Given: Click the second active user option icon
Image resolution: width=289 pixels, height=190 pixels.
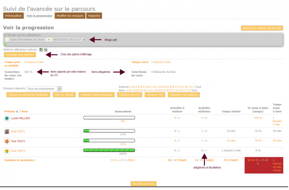Looking at the screenshot, I should tap(45, 50).
